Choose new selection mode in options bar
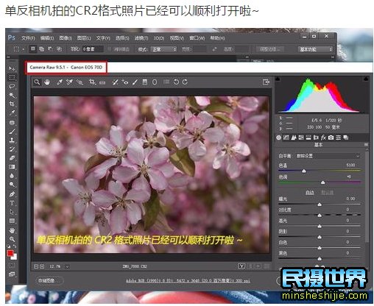This screenshot has width=374, height=306. tap(32, 49)
